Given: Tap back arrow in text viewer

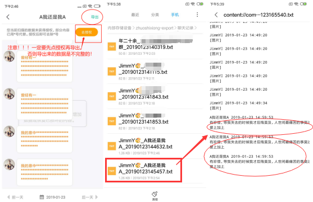Looking at the screenshot, I should pos(216,15).
